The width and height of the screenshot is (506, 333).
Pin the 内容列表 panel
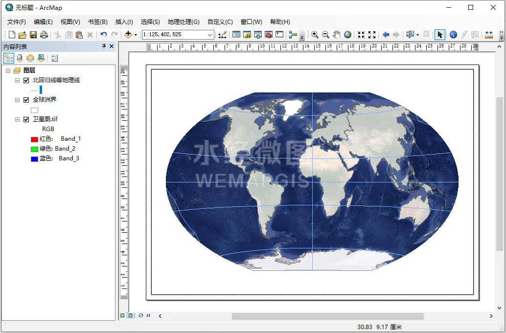coord(103,46)
